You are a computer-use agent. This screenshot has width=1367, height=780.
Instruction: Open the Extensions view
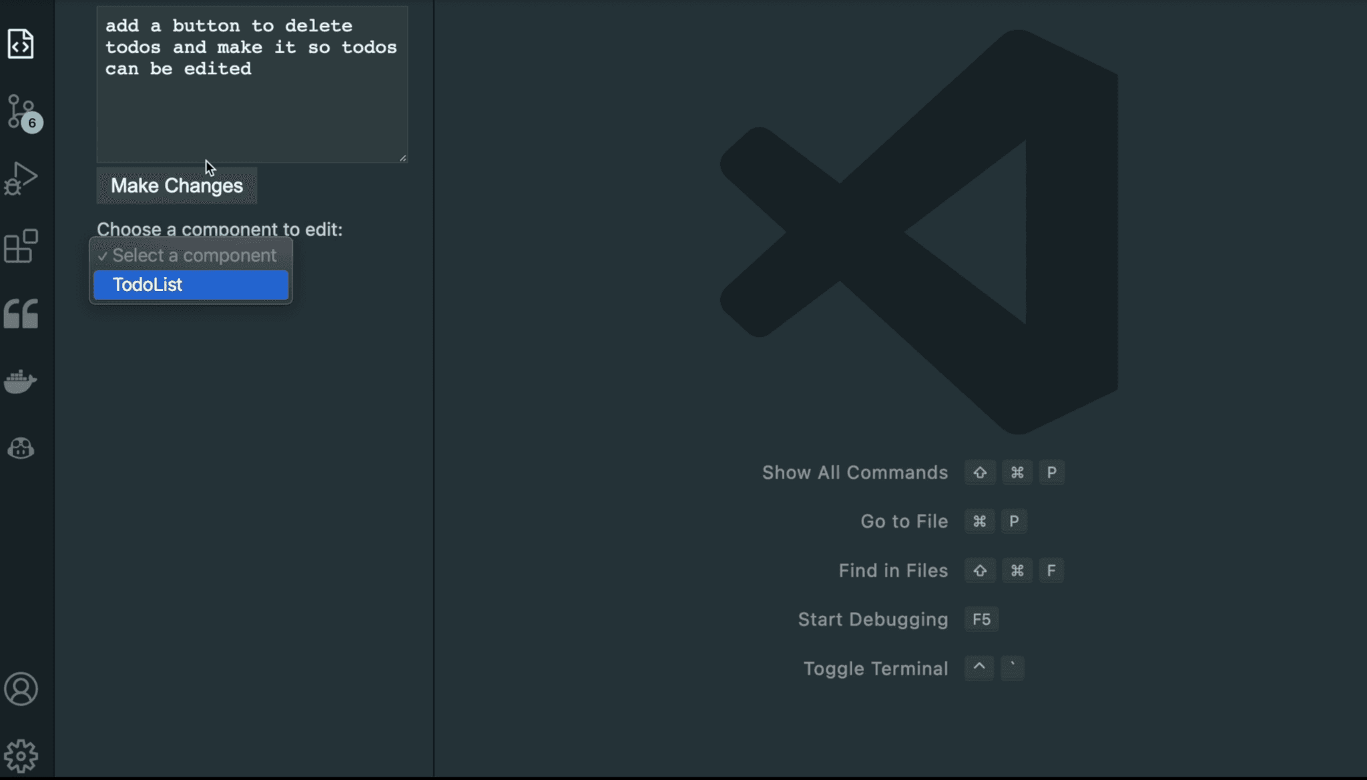[x=21, y=246]
